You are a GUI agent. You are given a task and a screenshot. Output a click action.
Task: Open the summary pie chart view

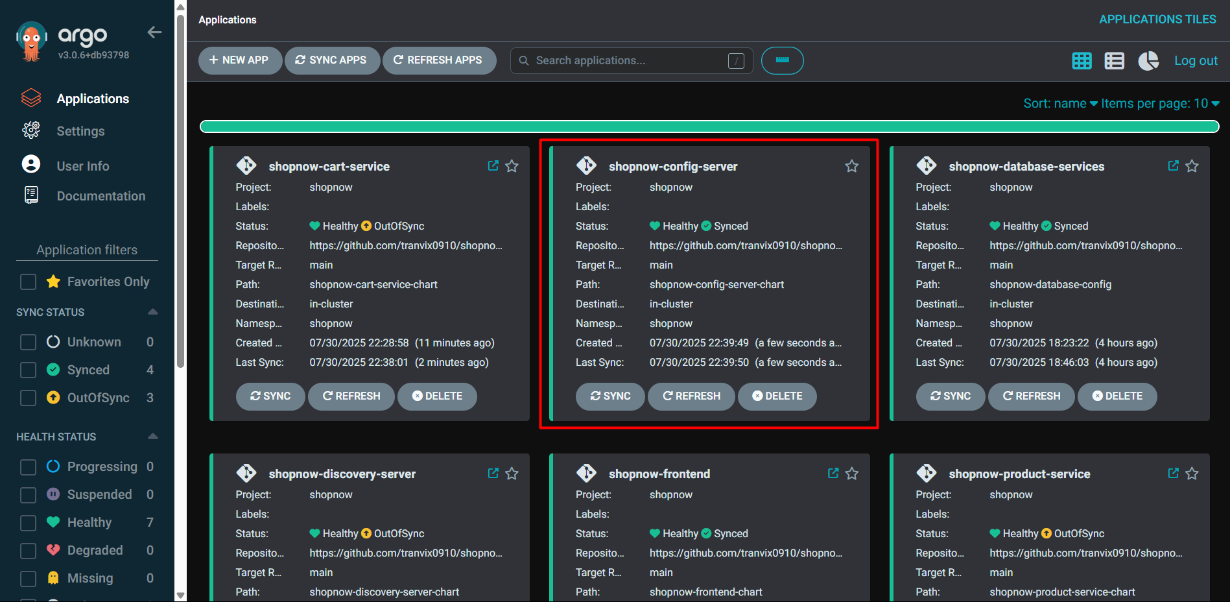tap(1148, 60)
